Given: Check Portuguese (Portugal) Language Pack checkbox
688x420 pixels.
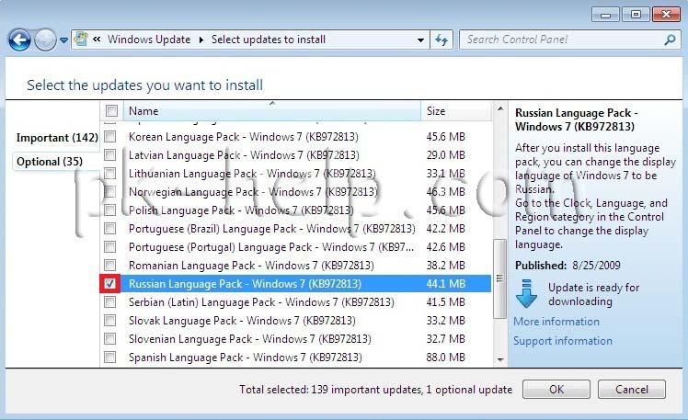Looking at the screenshot, I should pyautogui.click(x=110, y=247).
